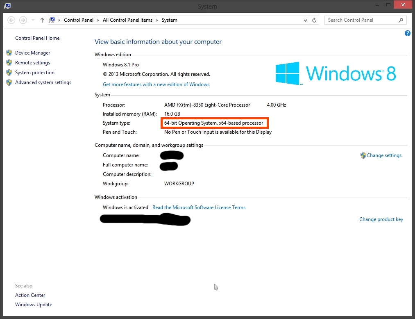Open Action Center under See also
Viewport: 415px width, 319px height.
[x=30, y=295]
